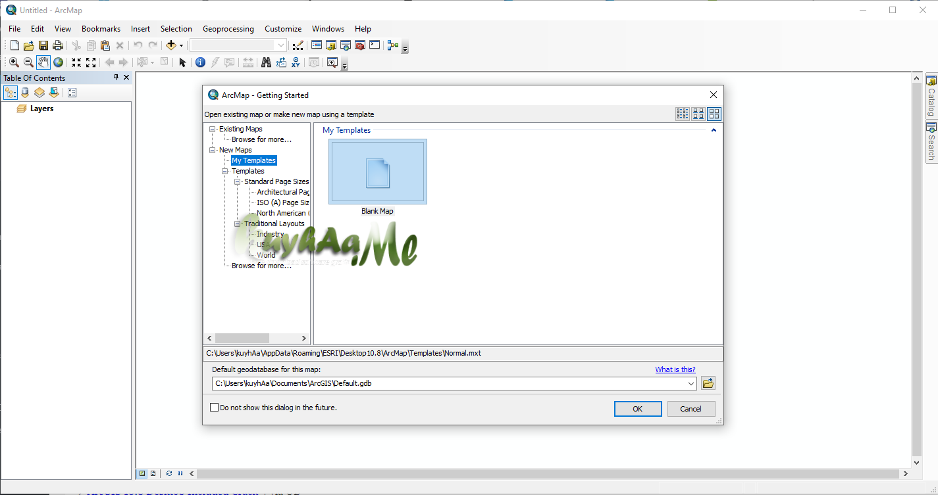Click the Add Data plus icon
Viewport: 938px width, 495px height.
(x=171, y=45)
